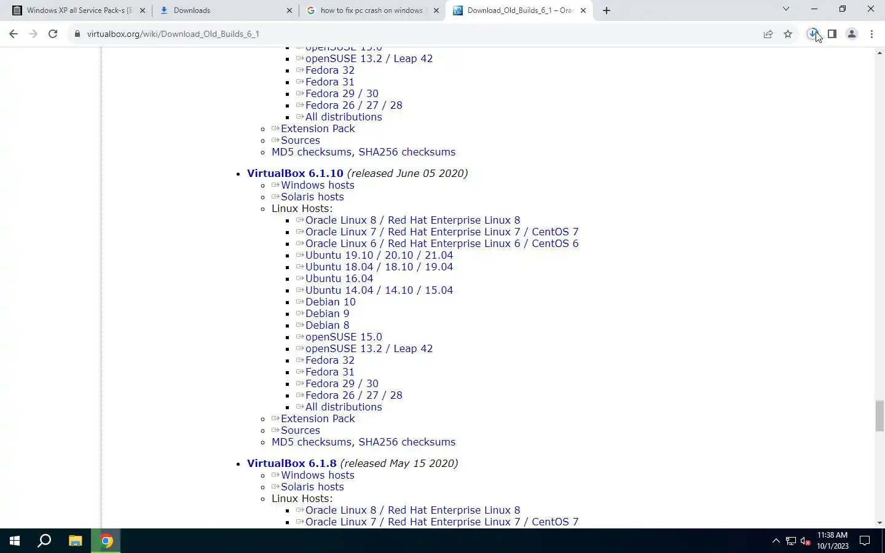Open Windows Start menu

[15, 541]
